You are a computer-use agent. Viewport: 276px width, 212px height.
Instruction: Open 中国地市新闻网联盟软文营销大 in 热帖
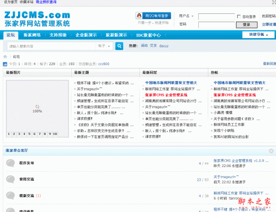point(240,83)
